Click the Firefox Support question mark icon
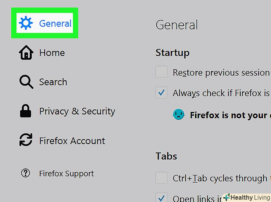Image resolution: width=271 pixels, height=202 pixels. pyautogui.click(x=26, y=173)
